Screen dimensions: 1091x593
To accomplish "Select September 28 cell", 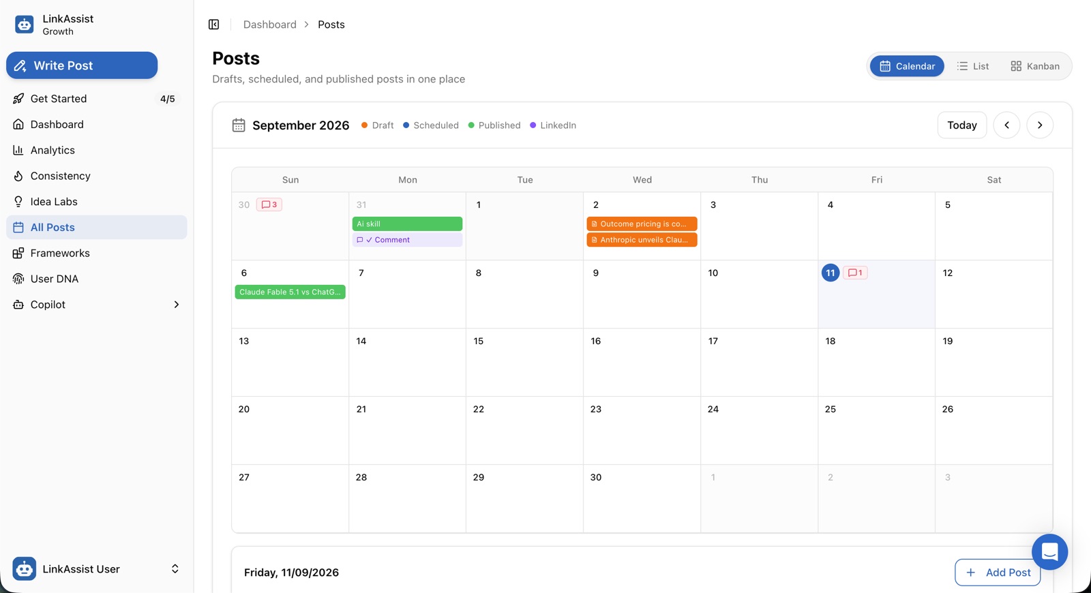I will 407,499.
